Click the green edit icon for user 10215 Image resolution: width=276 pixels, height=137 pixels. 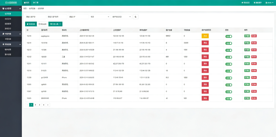247,36
